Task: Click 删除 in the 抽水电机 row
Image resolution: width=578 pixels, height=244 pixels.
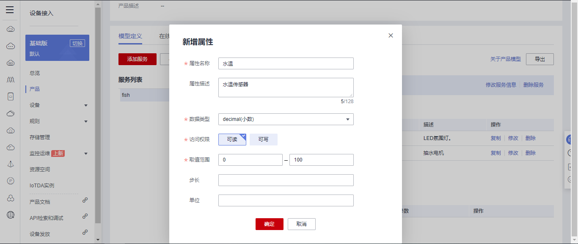Action: [531, 153]
